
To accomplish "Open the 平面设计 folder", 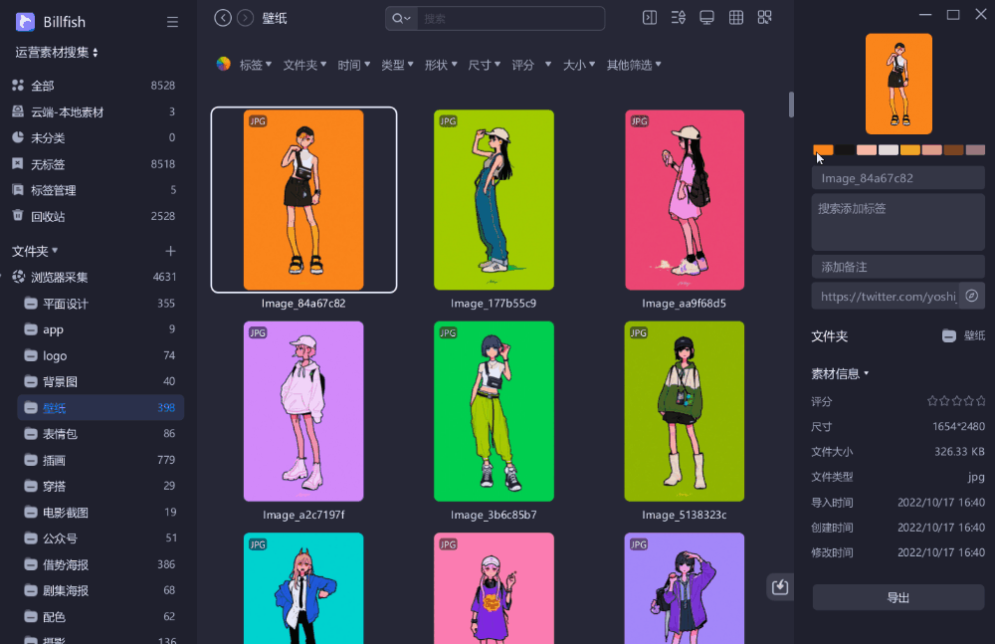I will coord(100,304).
